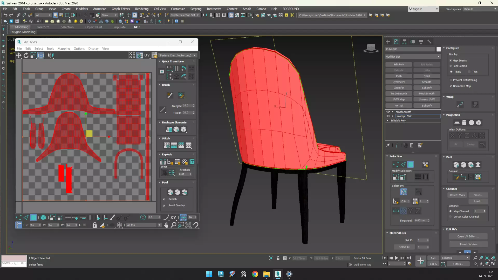Click the Mirror tool in Edit UVWs toolbar
The height and width of the screenshot is (280, 498).
(x=50, y=55)
